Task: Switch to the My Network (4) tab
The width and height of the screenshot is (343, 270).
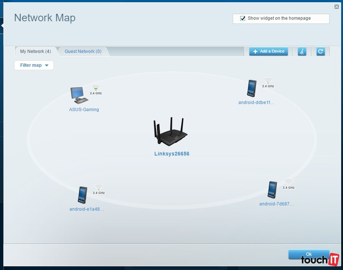Action: (35, 51)
